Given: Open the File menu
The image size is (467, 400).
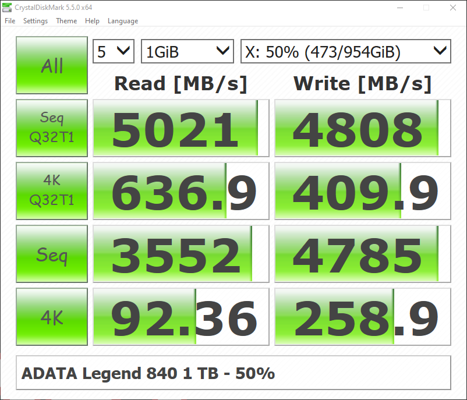Looking at the screenshot, I should pyautogui.click(x=10, y=21).
